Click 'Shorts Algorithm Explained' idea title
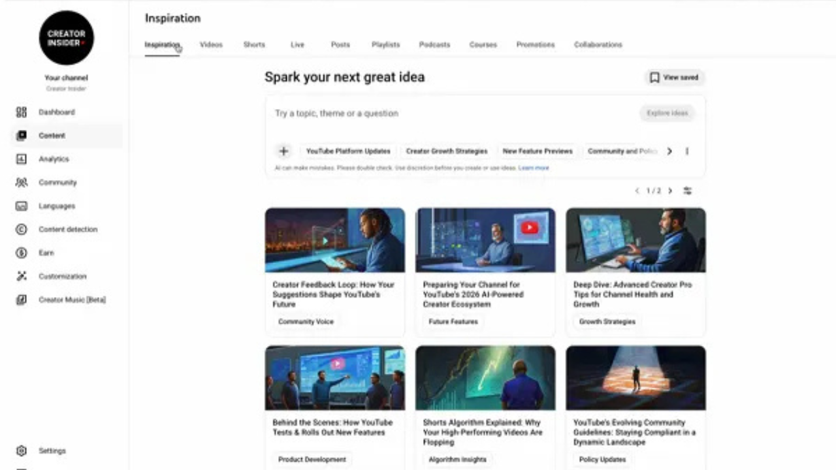The height and width of the screenshot is (470, 836). point(482,432)
